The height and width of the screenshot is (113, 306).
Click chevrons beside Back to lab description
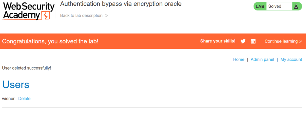pos(106,15)
